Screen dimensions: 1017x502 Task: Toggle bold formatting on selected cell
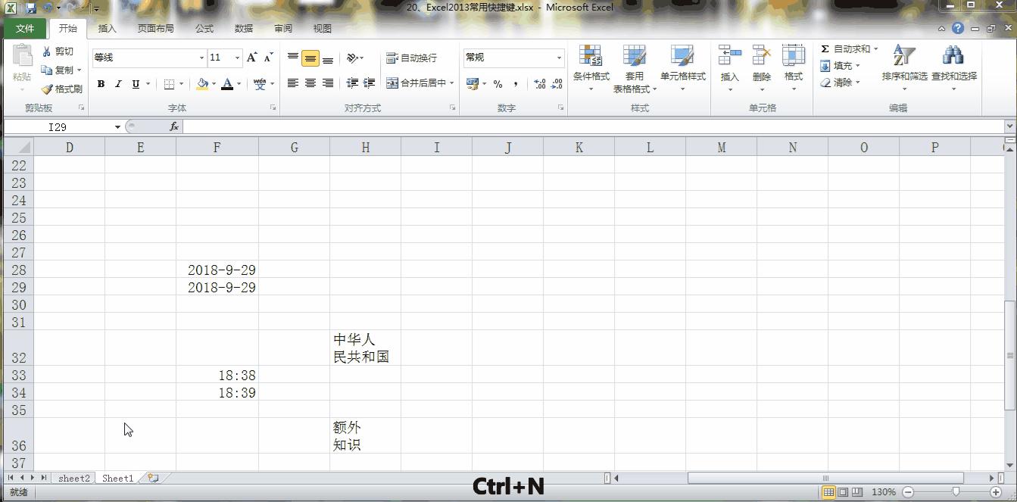click(x=101, y=83)
